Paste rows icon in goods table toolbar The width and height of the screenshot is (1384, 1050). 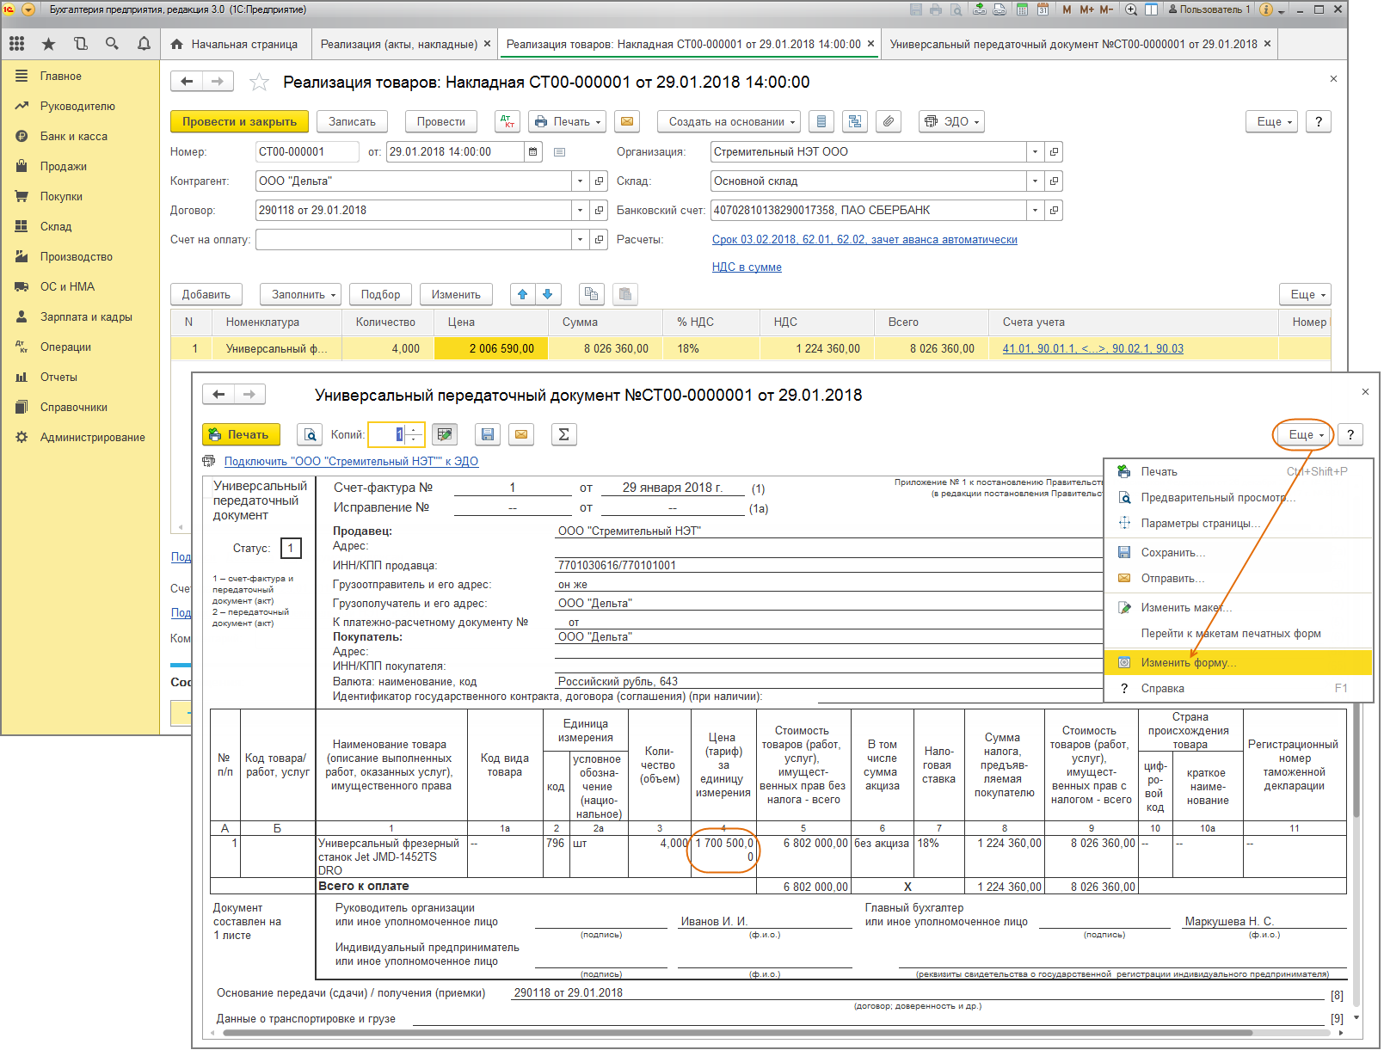pyautogui.click(x=625, y=295)
